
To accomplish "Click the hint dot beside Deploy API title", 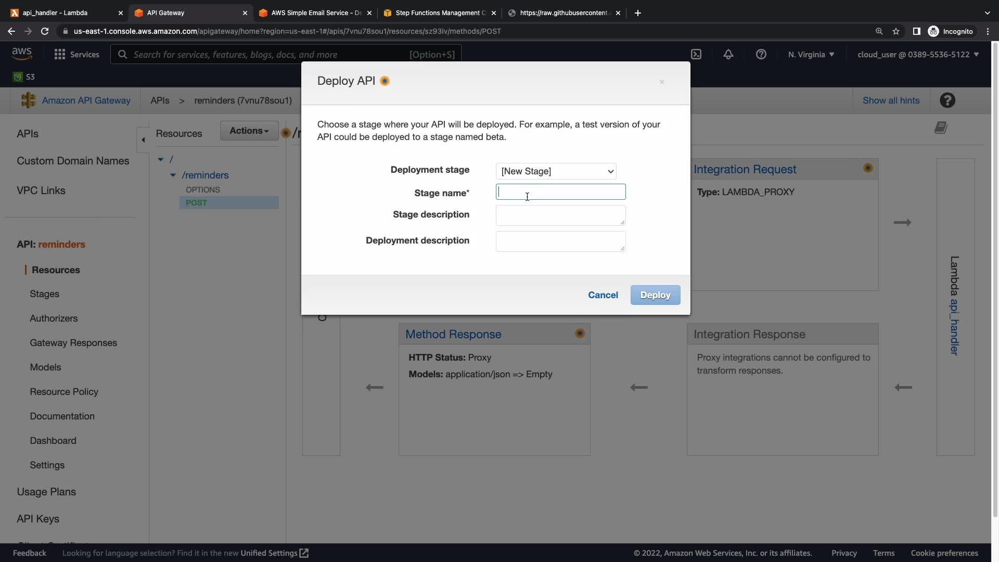I will click(x=385, y=81).
